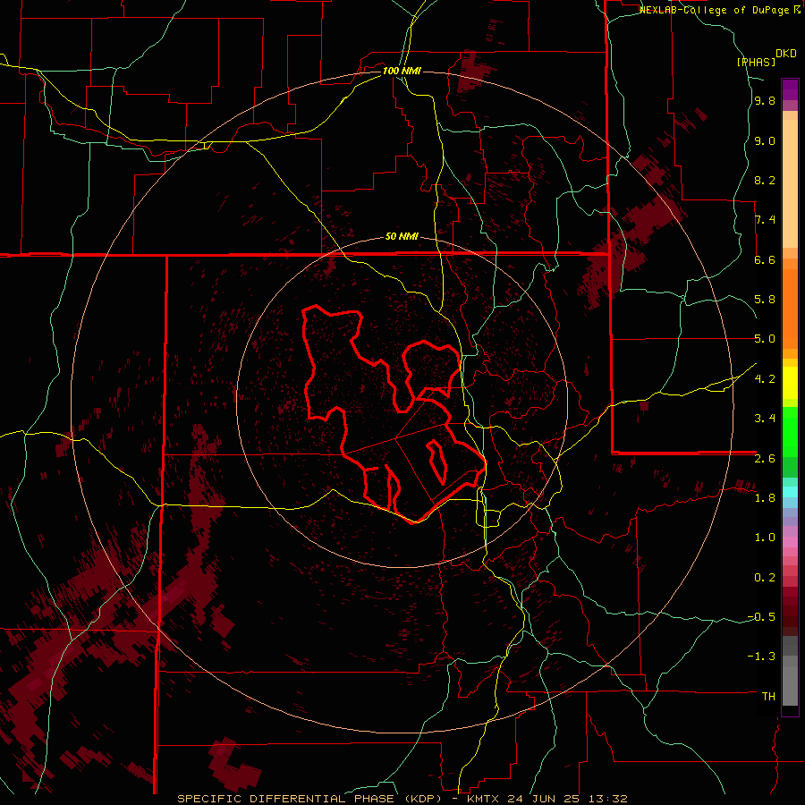
Task: Pick the gray bottom band of the color scale
Action: [790, 681]
